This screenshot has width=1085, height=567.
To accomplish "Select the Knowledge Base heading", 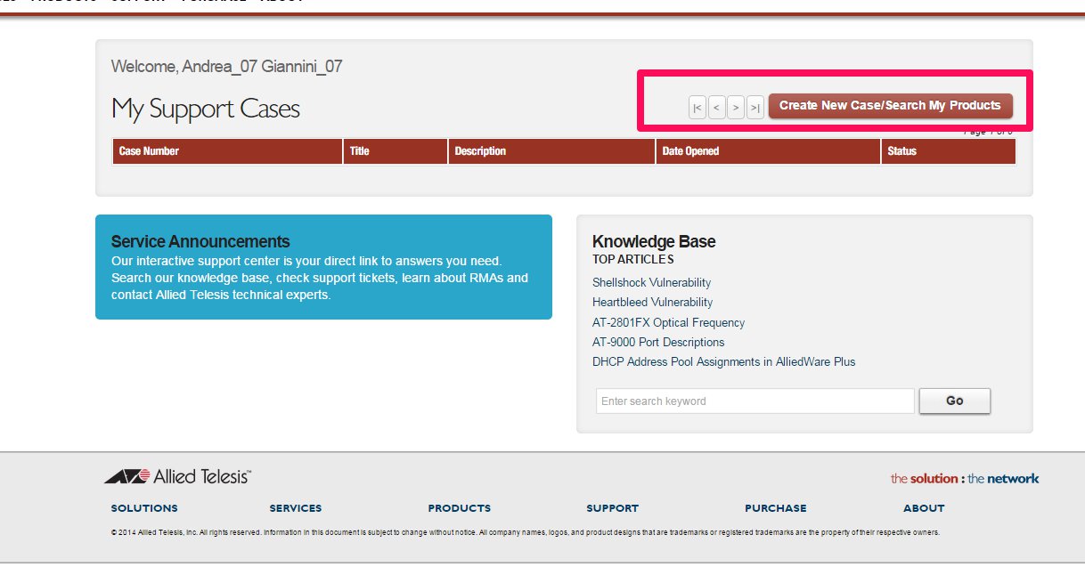I will (x=654, y=242).
